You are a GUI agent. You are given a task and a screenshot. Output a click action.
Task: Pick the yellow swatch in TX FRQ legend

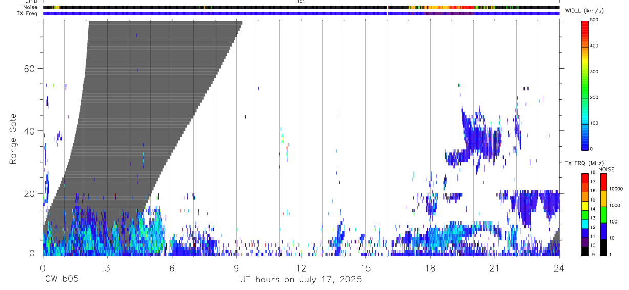(584, 205)
